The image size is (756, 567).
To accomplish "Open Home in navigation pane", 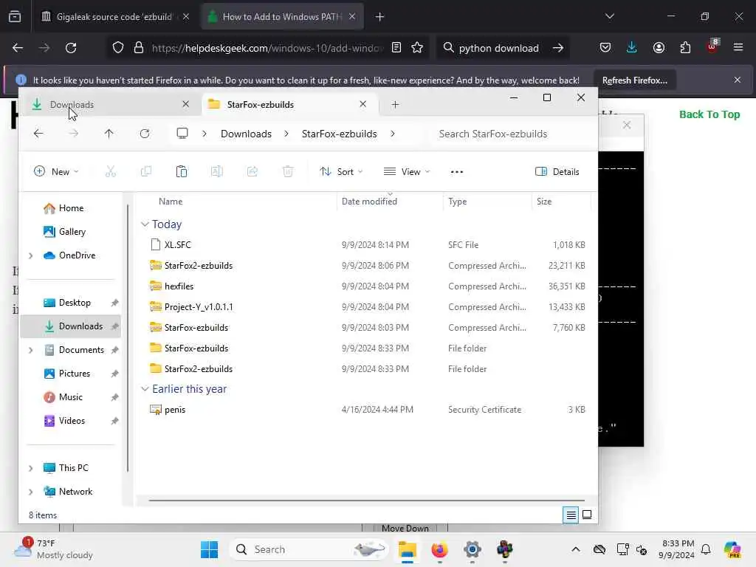I will click(70, 208).
